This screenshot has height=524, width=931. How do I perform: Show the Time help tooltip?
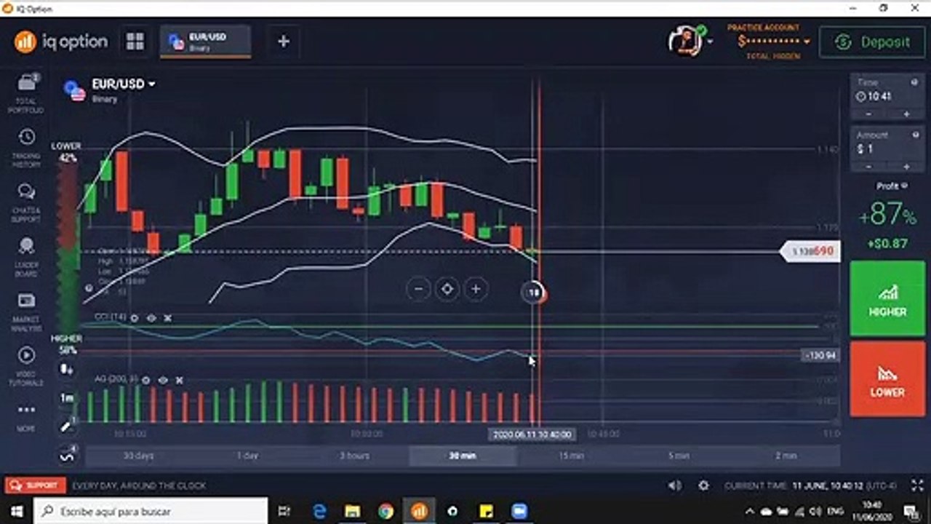915,82
